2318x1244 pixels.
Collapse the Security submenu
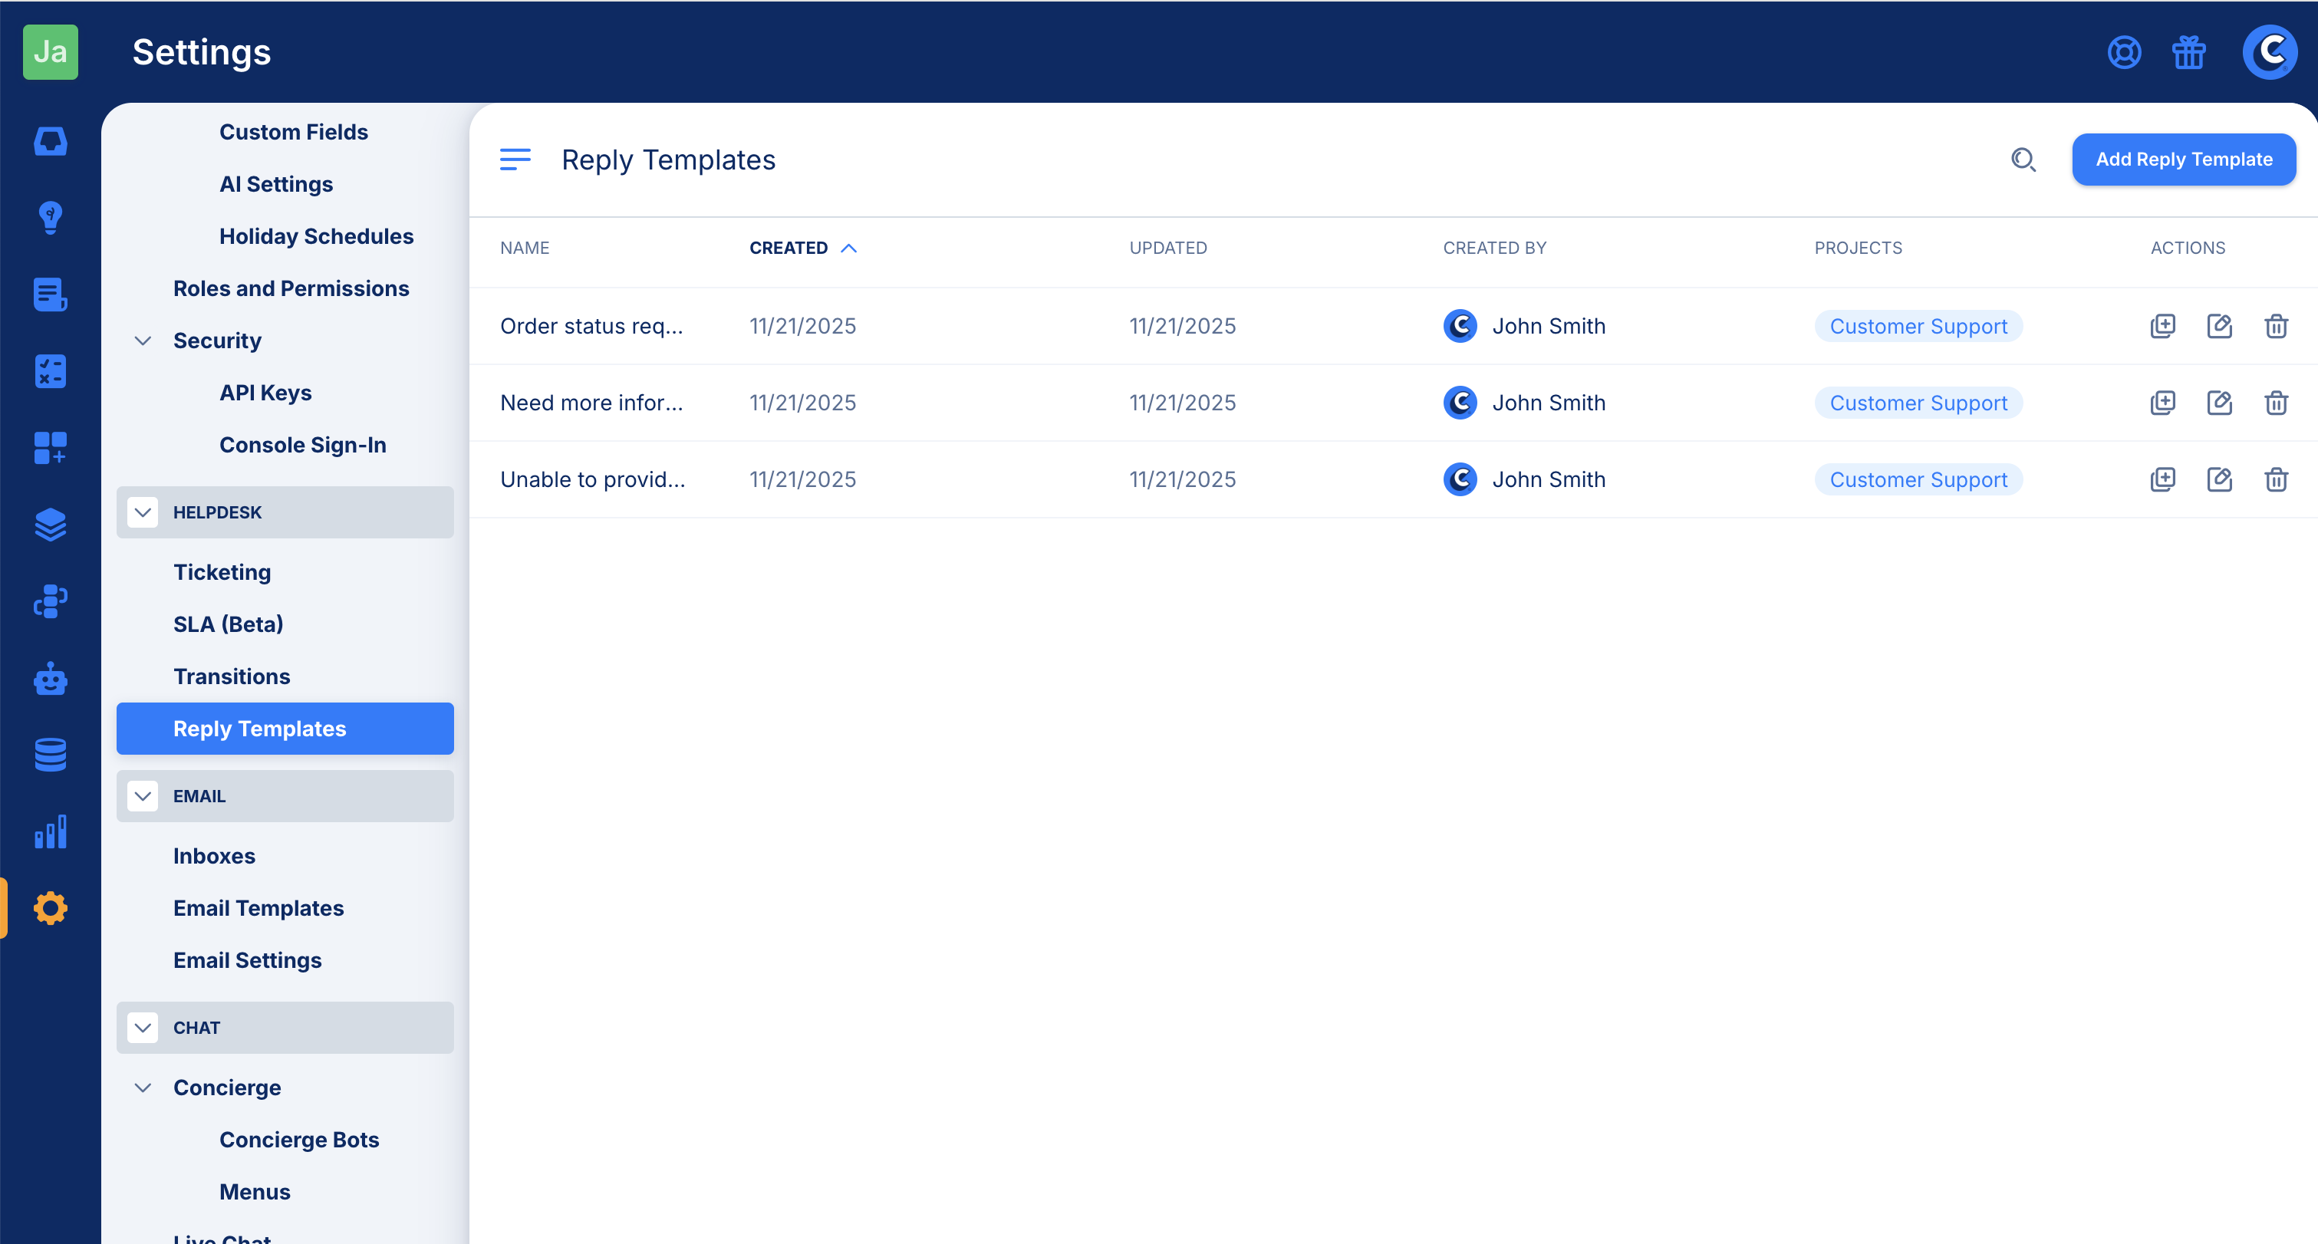coord(143,341)
